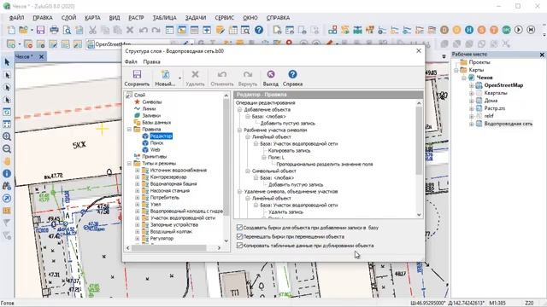Expand the Источник водоснабжения node
This screenshot has width=547, height=307.
(137, 171)
